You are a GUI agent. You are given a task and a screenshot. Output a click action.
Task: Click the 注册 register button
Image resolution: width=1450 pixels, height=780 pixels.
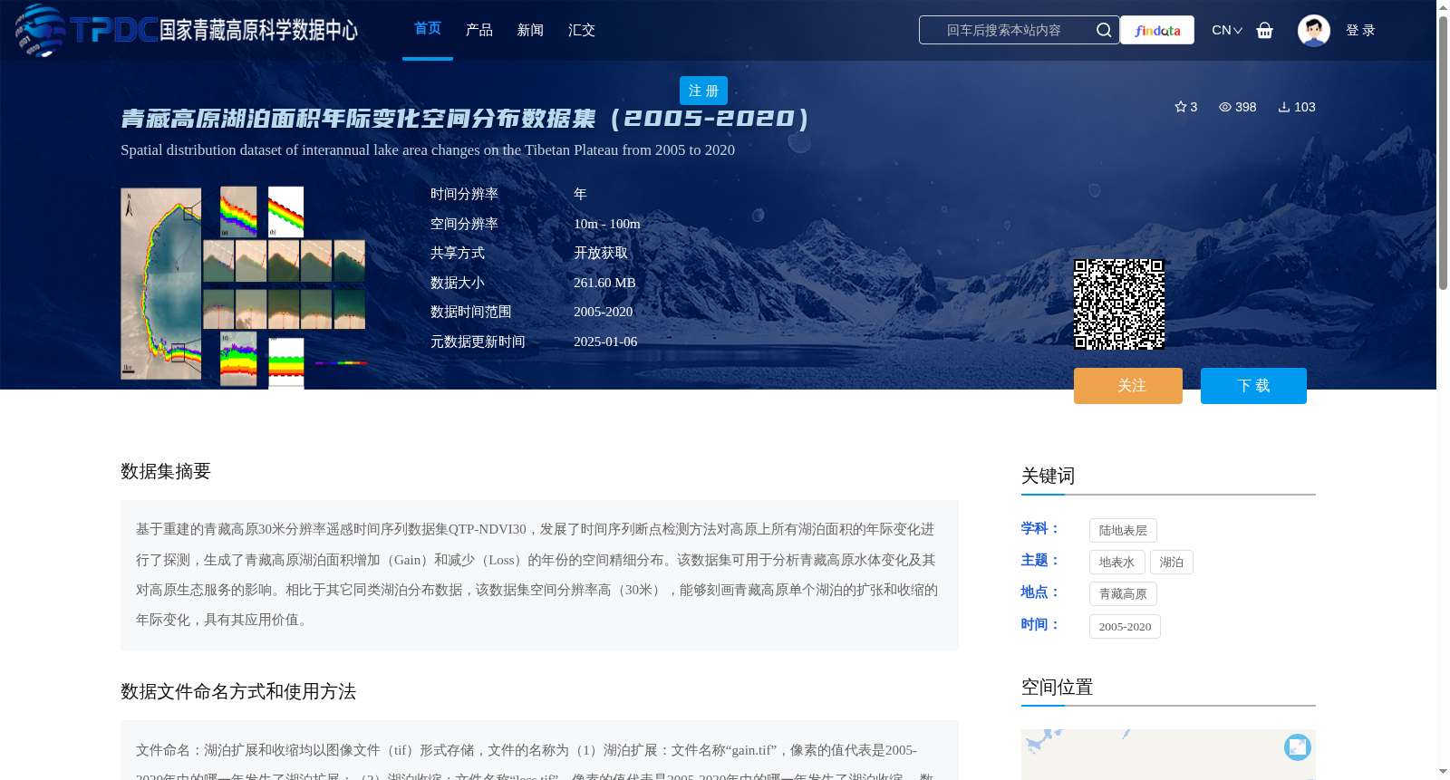click(703, 91)
